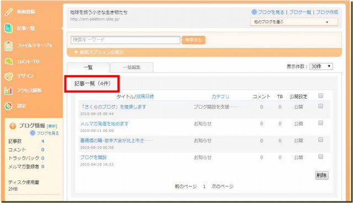Viewport: 353px width, 203px height.
Task: Open the File Manager clipboard icon
Action: 9,46
